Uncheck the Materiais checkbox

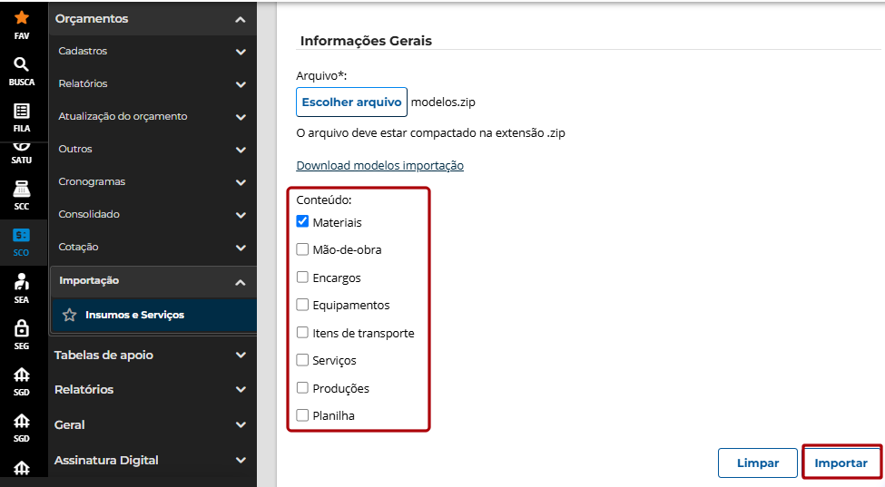click(x=302, y=221)
